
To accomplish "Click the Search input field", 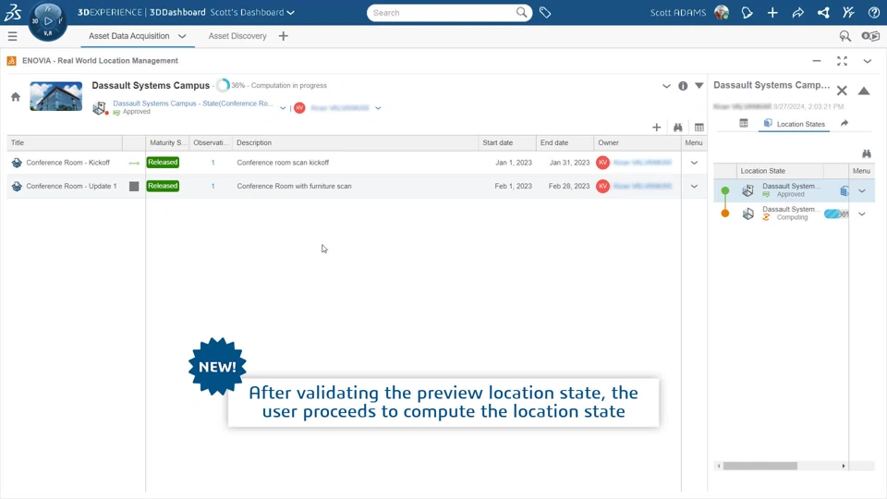I will tap(442, 12).
